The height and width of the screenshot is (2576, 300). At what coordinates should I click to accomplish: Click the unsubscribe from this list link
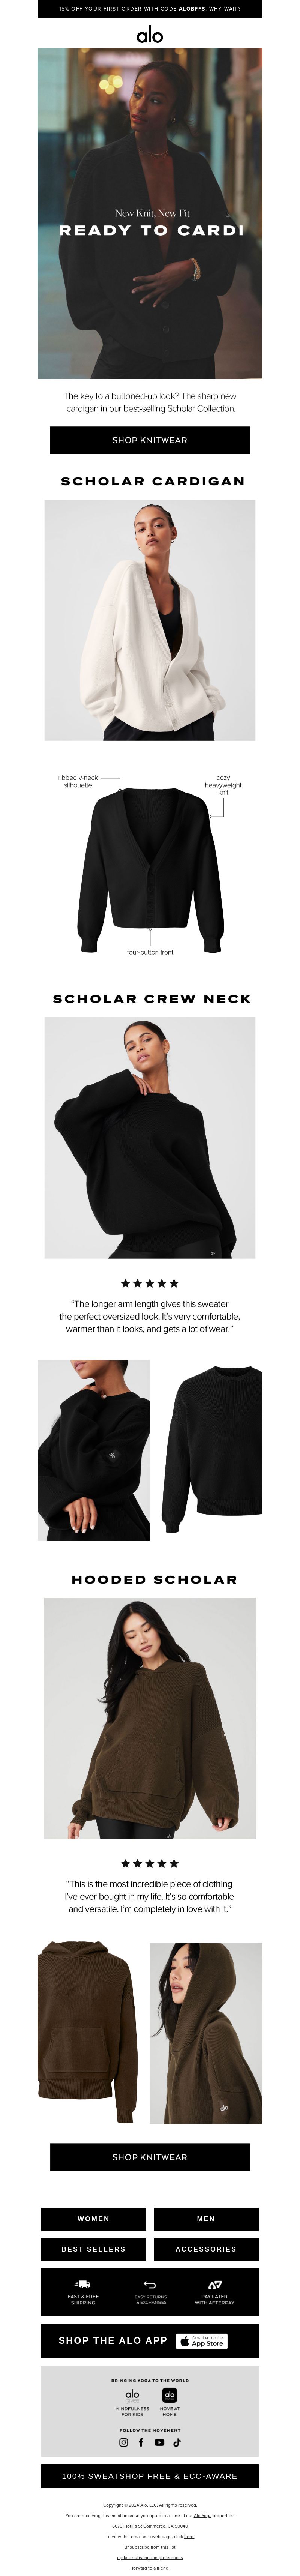(150, 2547)
